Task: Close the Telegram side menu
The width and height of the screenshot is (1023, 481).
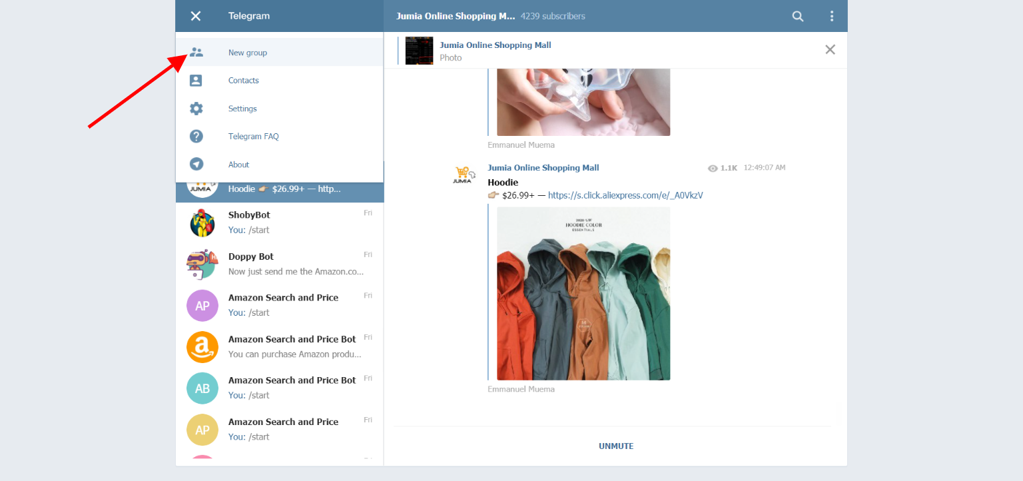Action: point(195,16)
